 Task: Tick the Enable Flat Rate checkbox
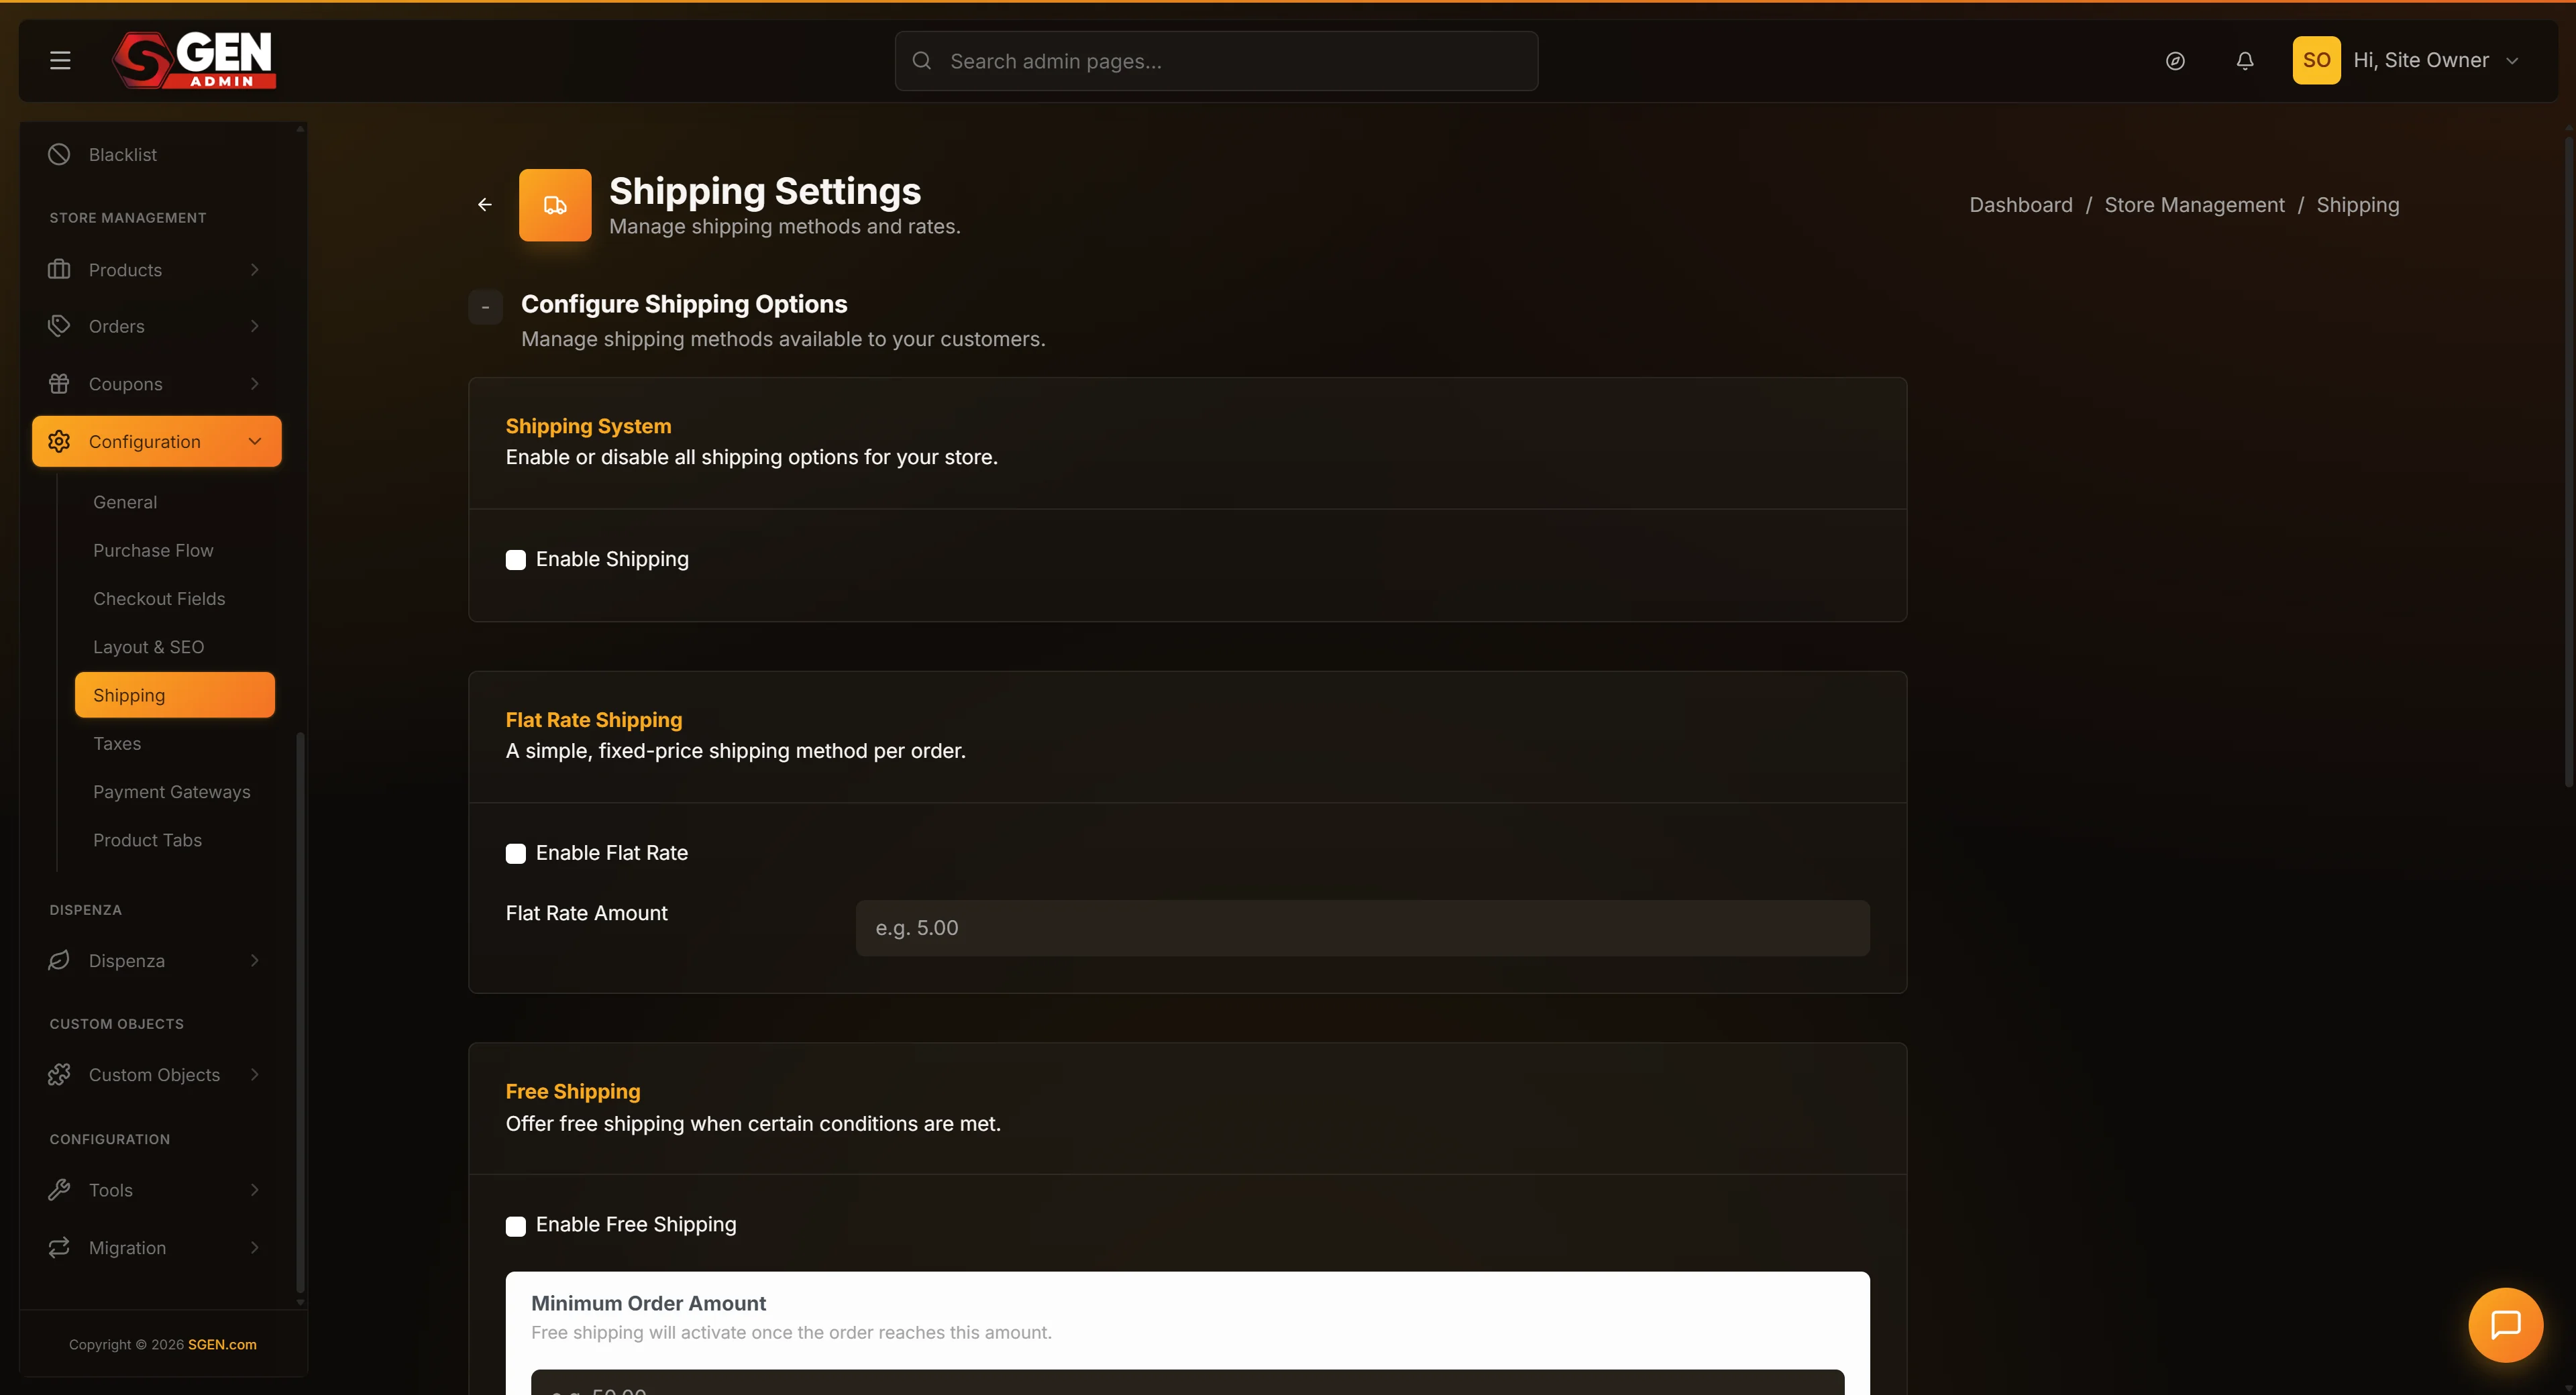pos(516,854)
